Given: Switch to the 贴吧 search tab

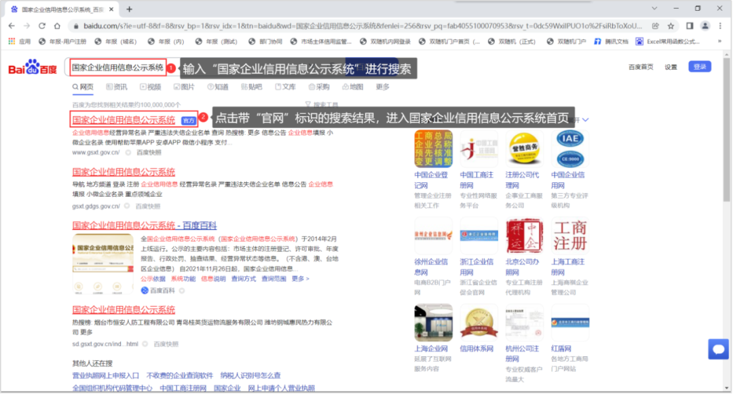Looking at the screenshot, I should 252,87.
